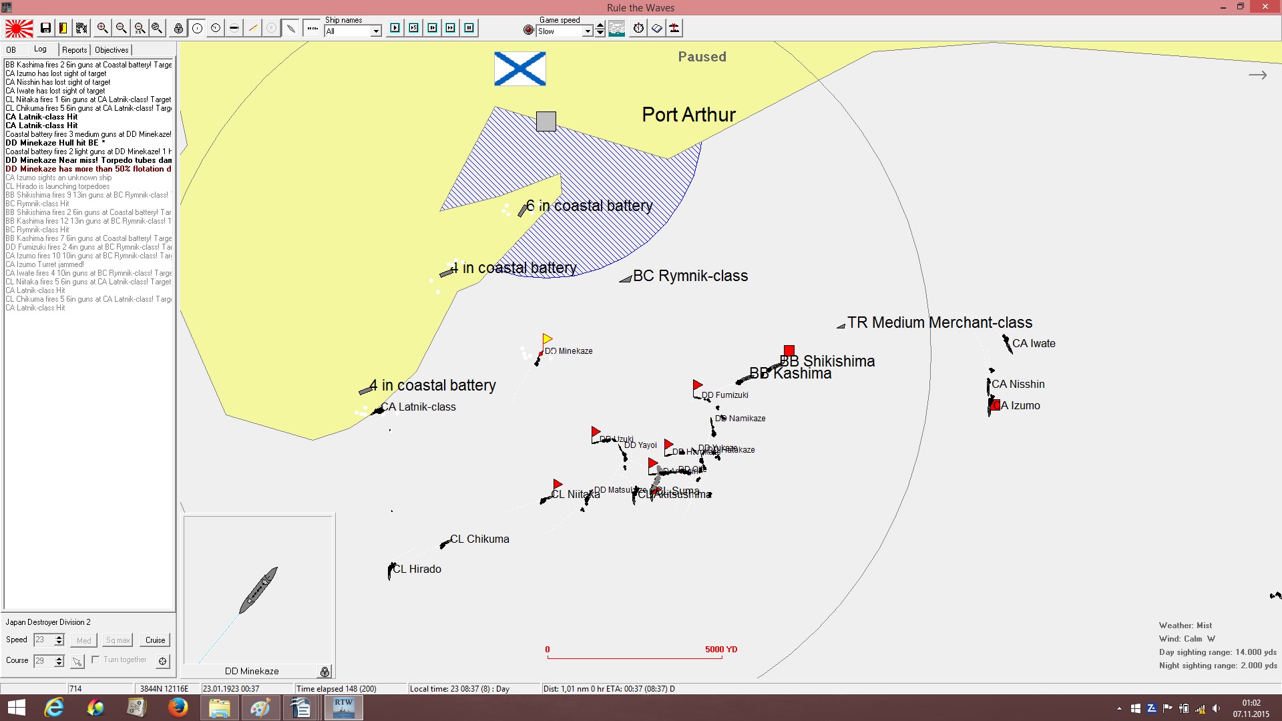
Task: Click the sea waves picture icon
Action: click(617, 28)
